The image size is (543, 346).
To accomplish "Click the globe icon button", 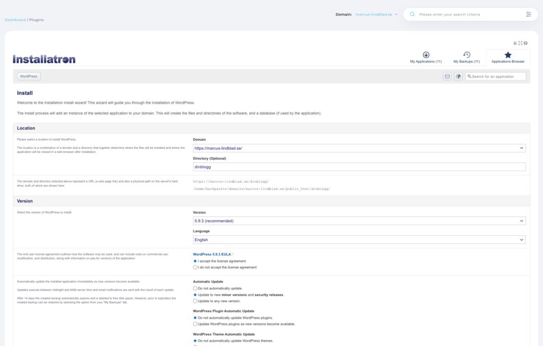I will pyautogui.click(x=458, y=76).
